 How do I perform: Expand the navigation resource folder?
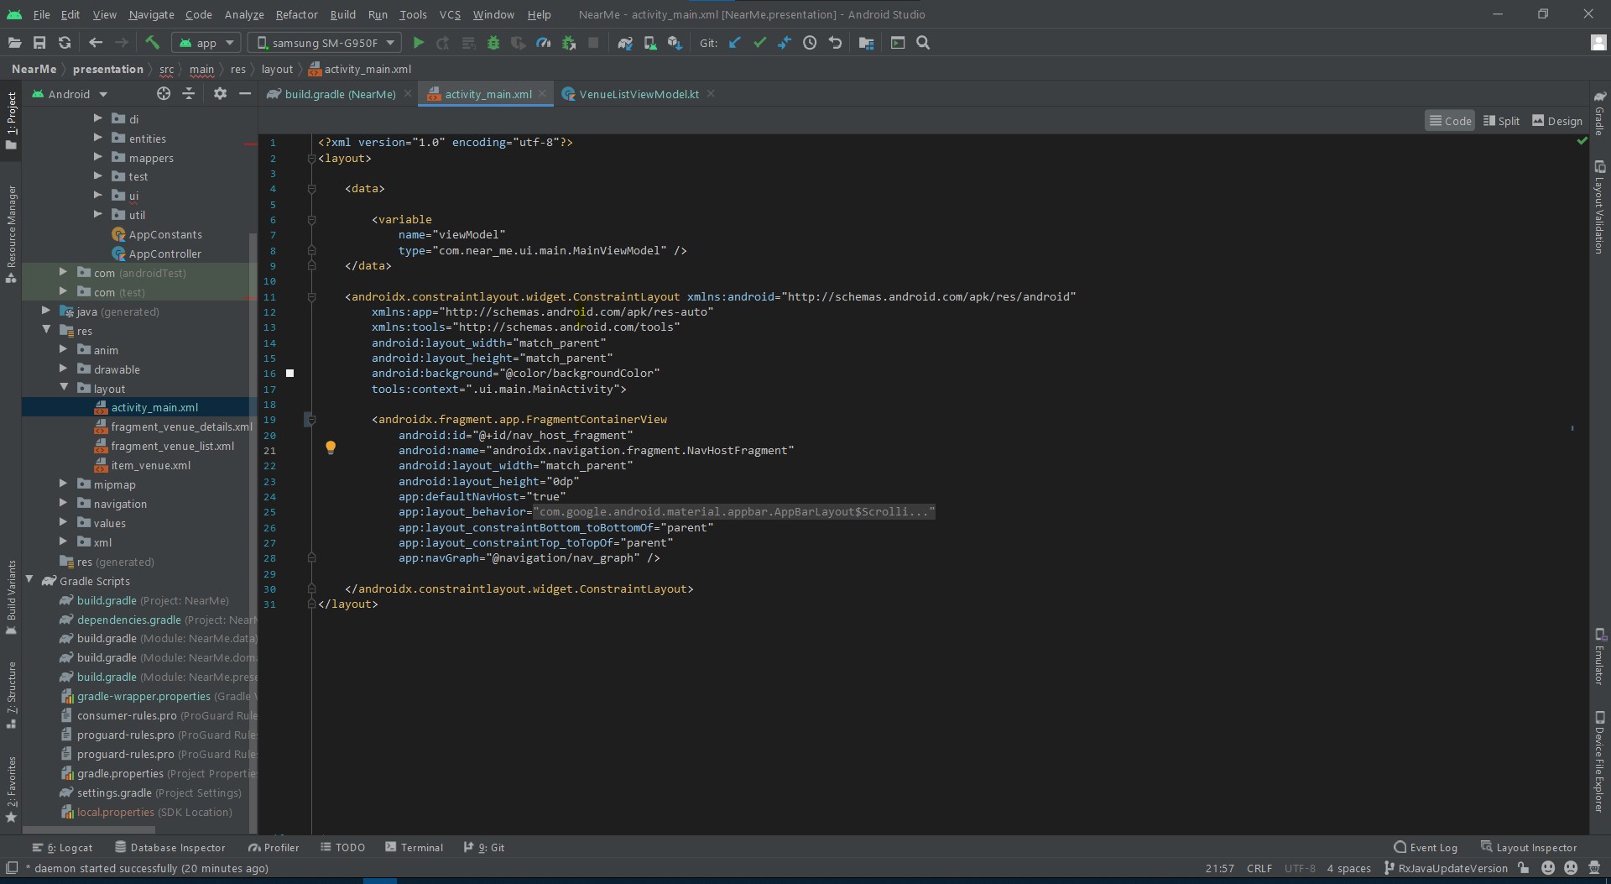coord(64,504)
